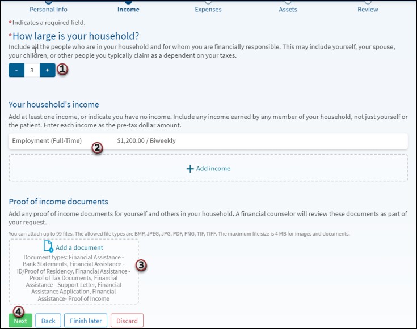Proceed with the green Next button
This screenshot has height=329, width=417.
click(x=20, y=321)
